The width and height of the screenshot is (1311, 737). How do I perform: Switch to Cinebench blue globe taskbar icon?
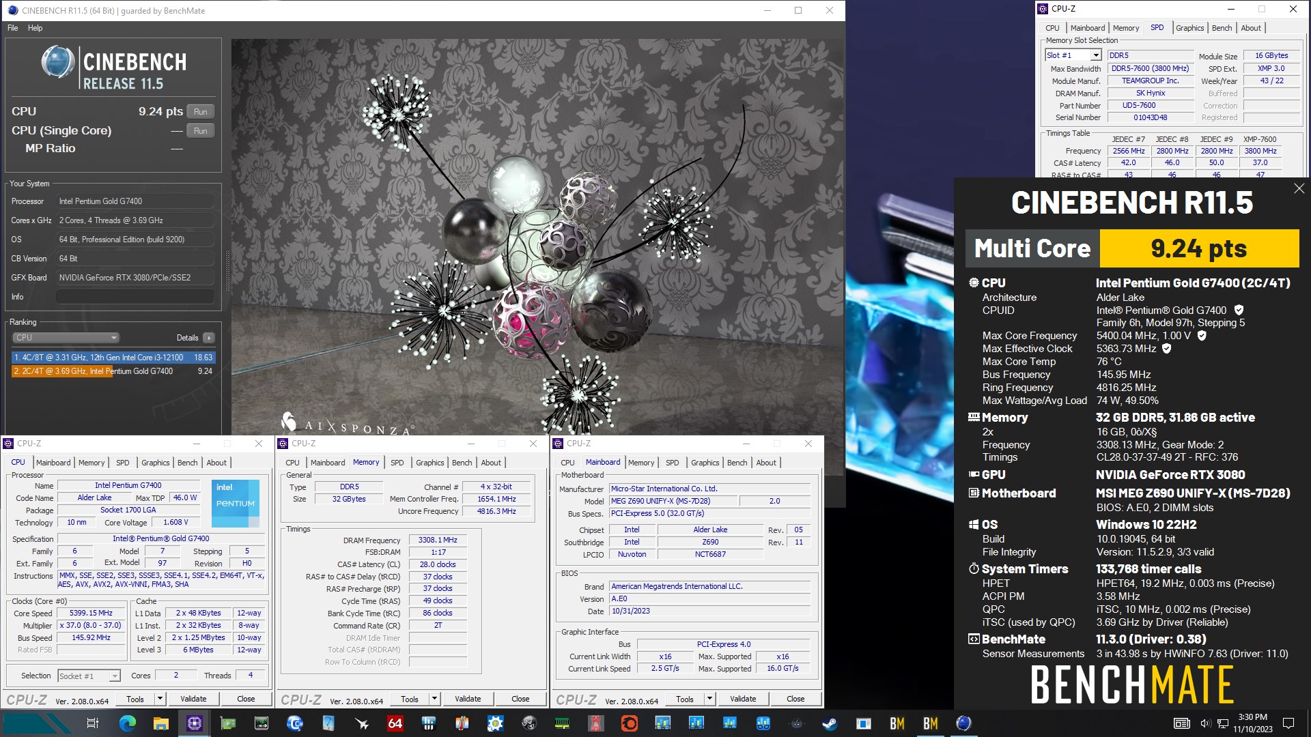(x=963, y=723)
